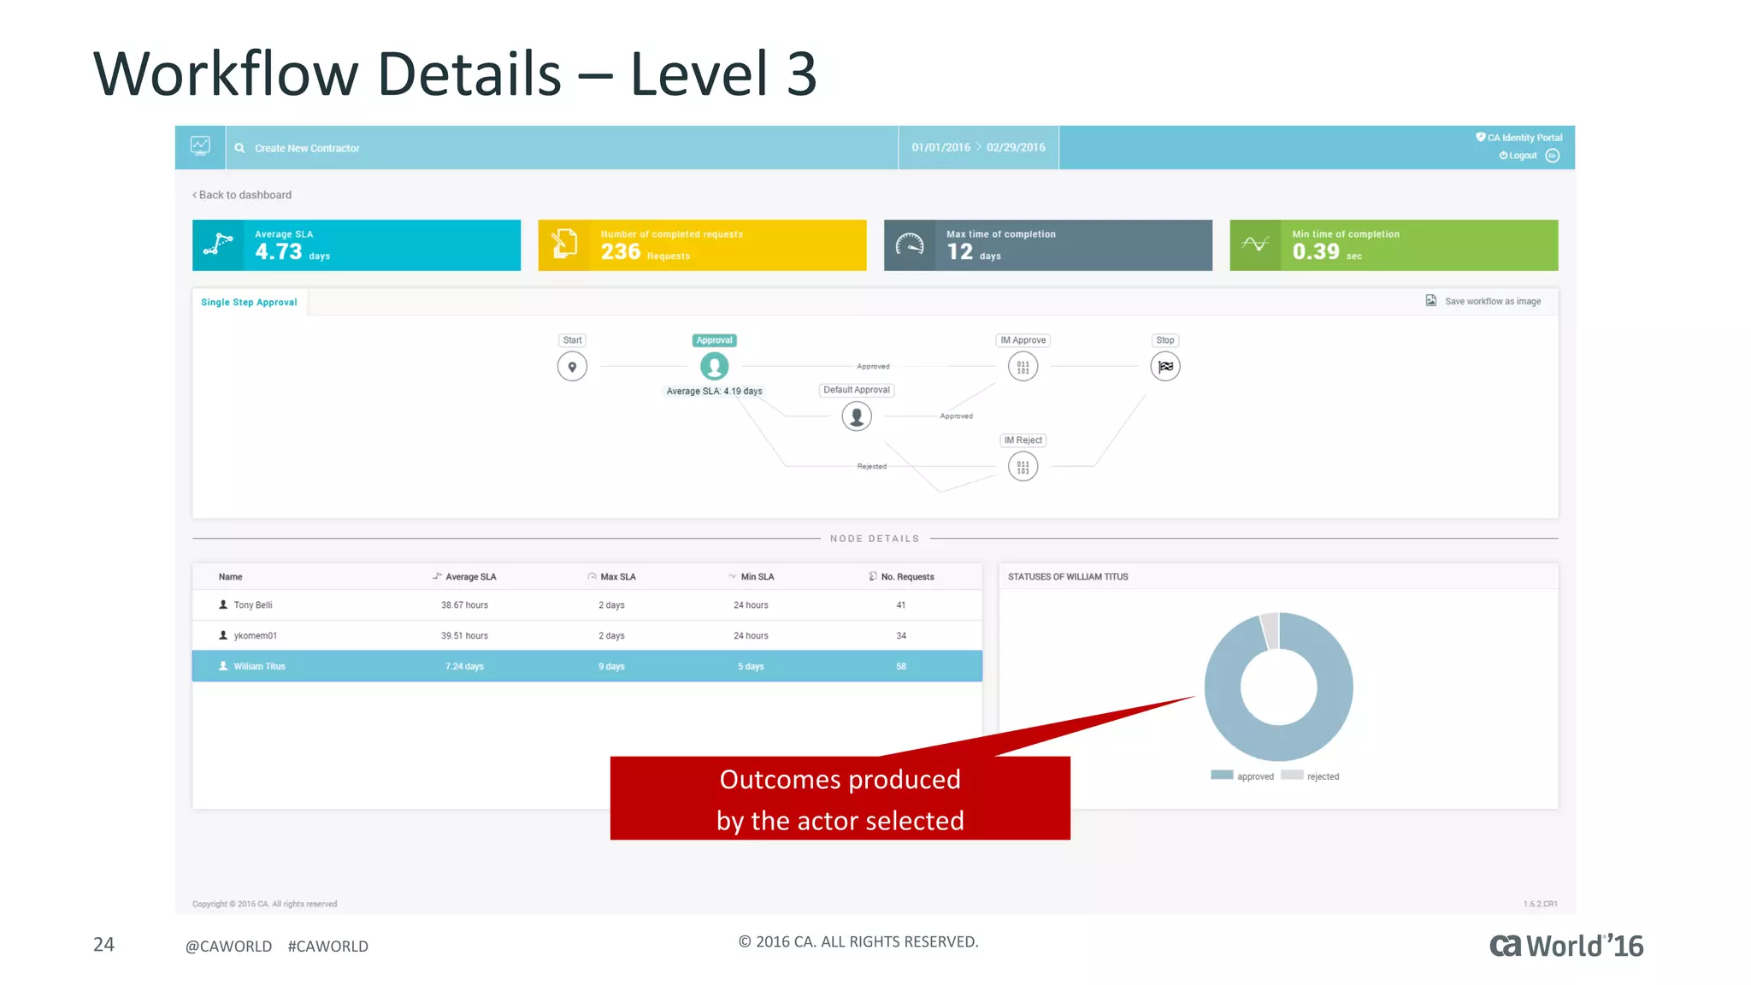Select the start date 01/01/2016
The height and width of the screenshot is (985, 1751).
940,147
